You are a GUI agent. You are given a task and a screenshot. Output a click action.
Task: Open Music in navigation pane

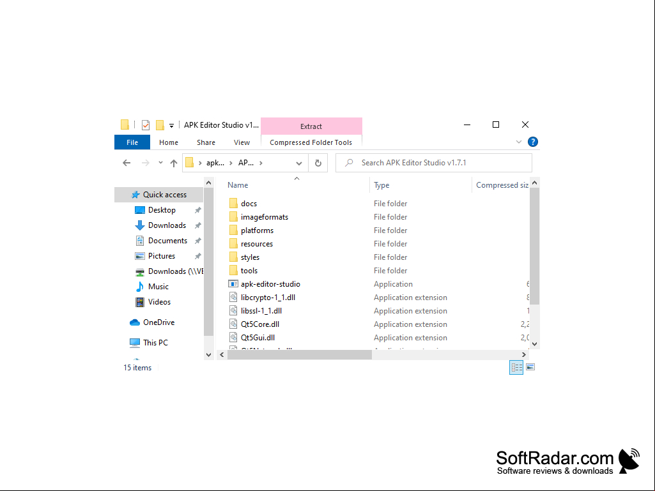[158, 287]
